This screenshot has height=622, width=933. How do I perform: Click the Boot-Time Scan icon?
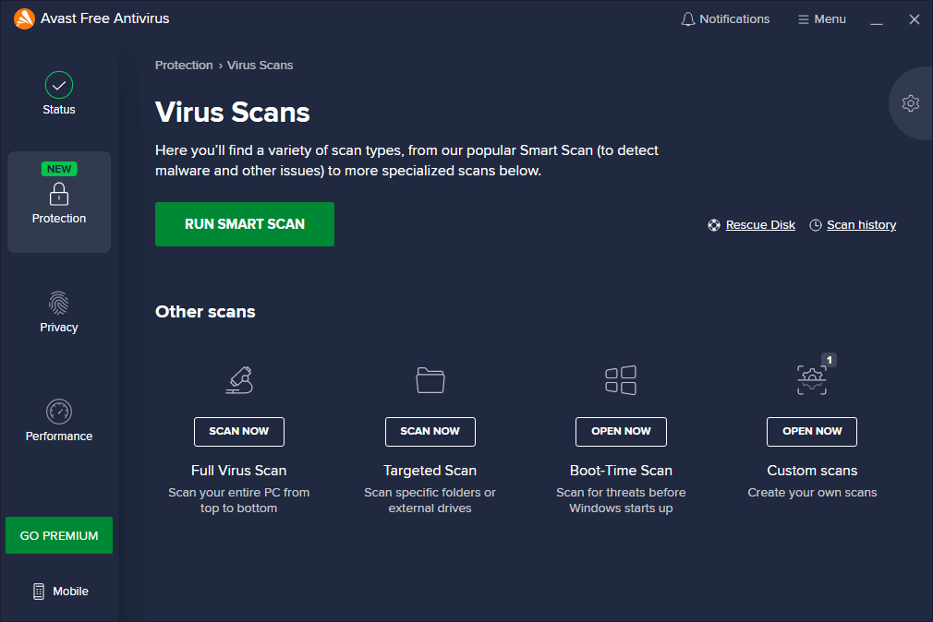[621, 380]
